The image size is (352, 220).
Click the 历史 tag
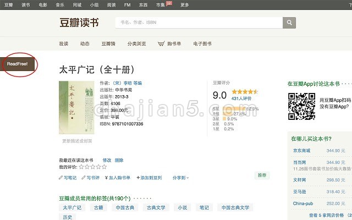[x=67, y=217]
